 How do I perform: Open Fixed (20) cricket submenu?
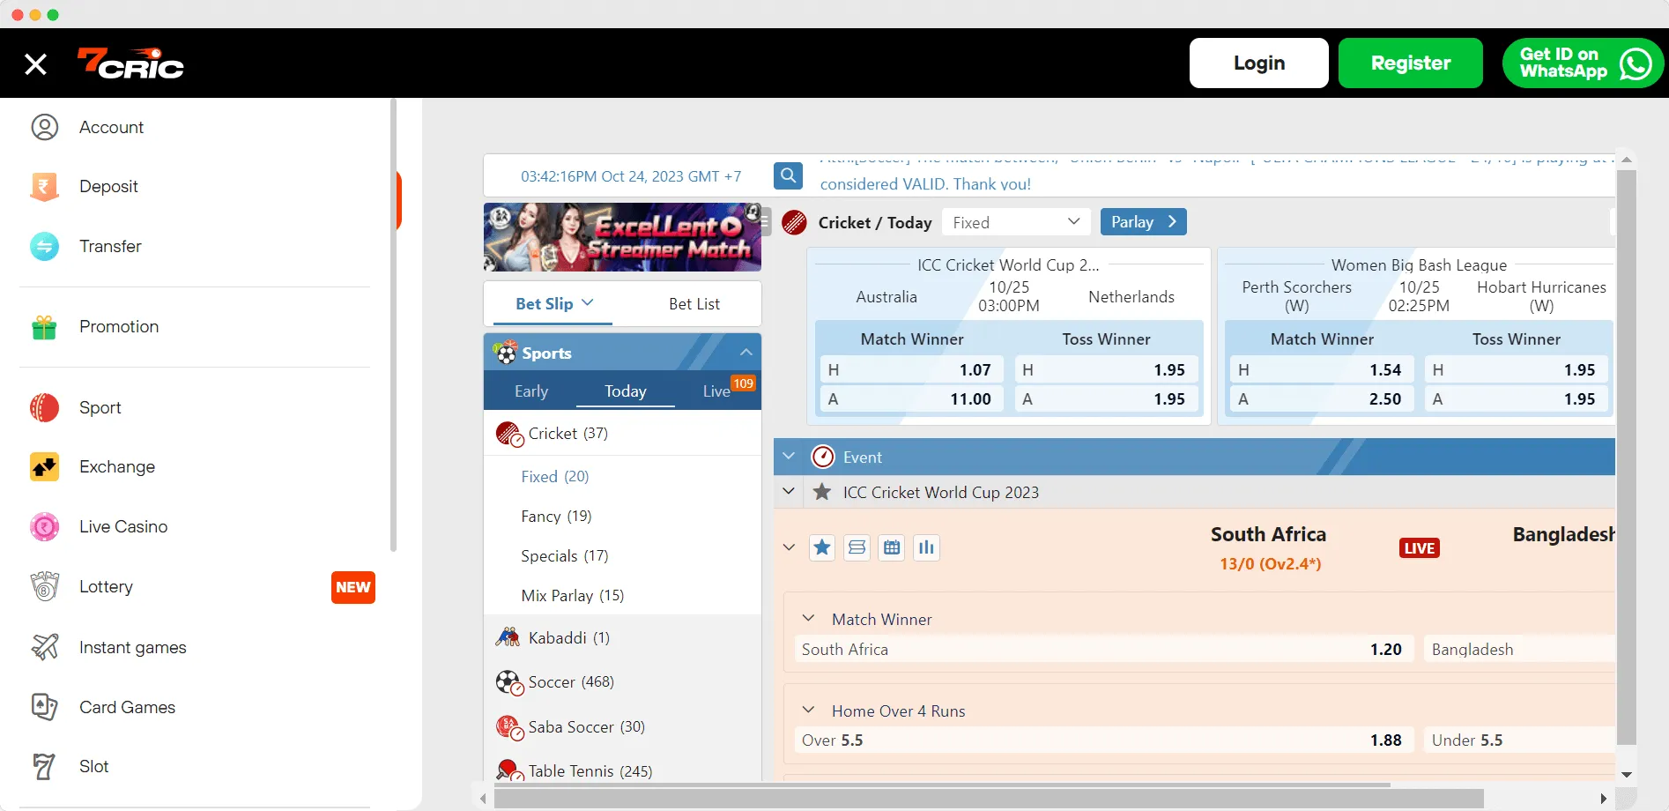pos(555,476)
